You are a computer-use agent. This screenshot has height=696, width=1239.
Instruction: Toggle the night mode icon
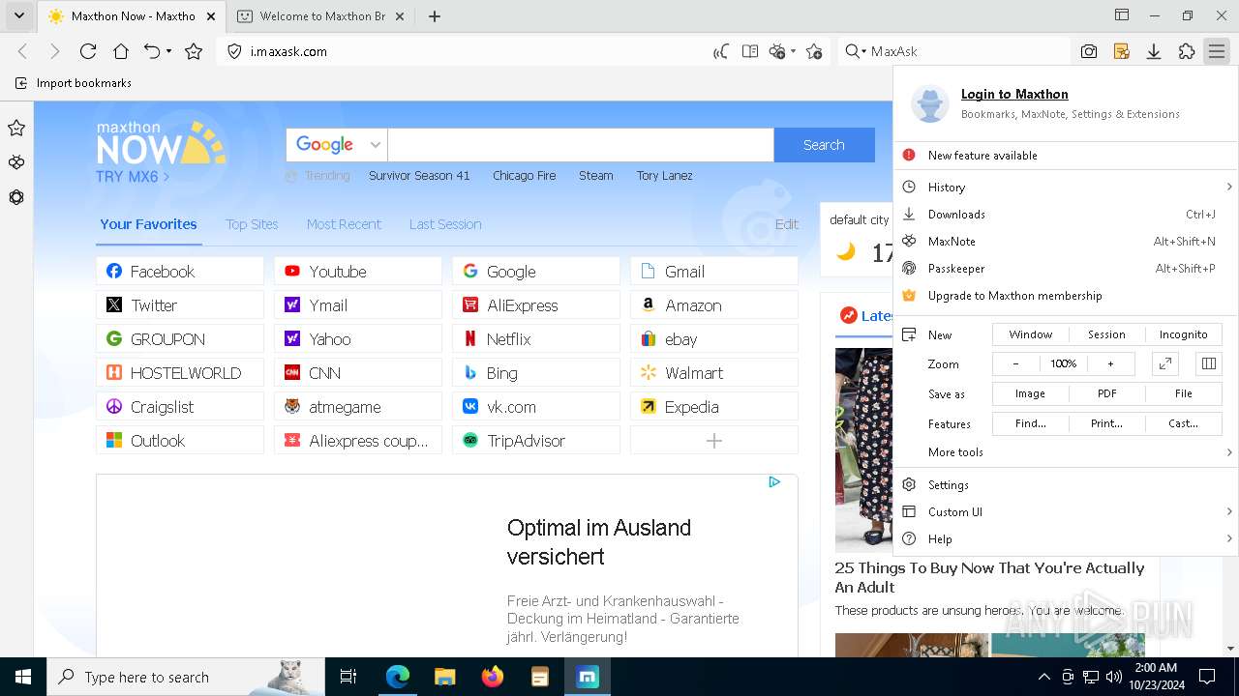point(777,51)
